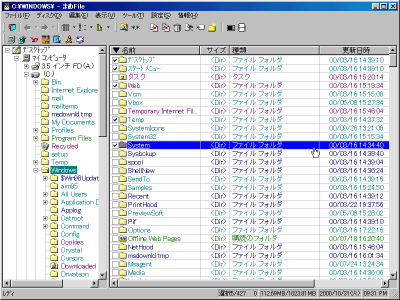Image resolution: width=400 pixels, height=300 pixels.
Task: Click file list horizontal scroll right arrow
Action: point(385,283)
